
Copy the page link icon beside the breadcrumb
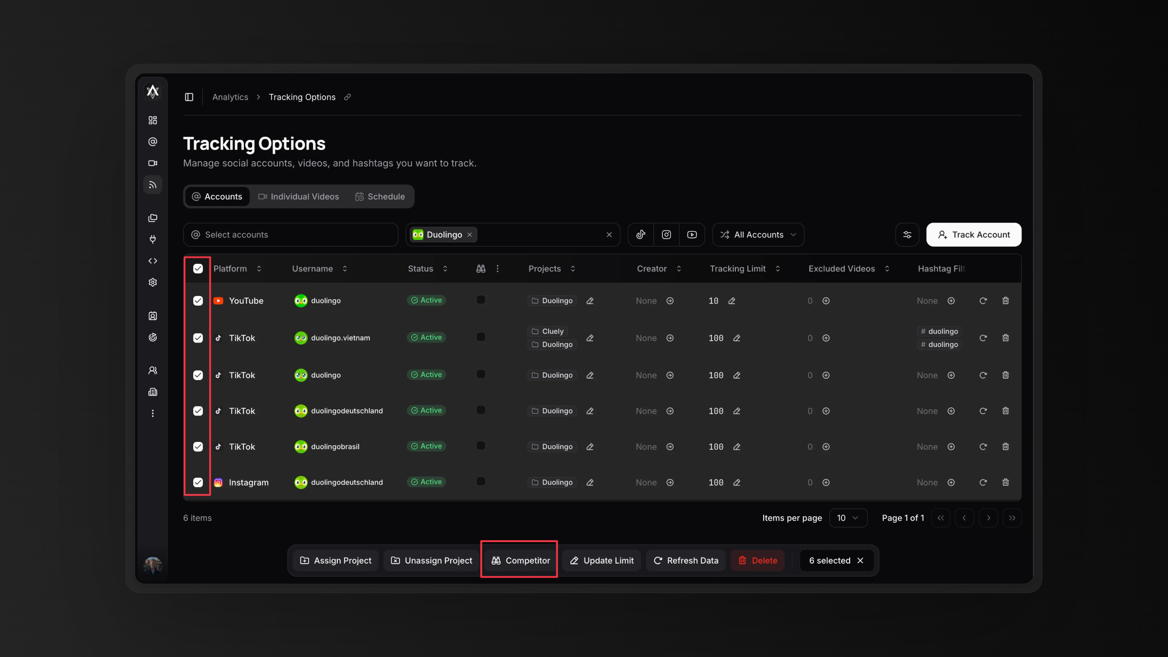[347, 97]
